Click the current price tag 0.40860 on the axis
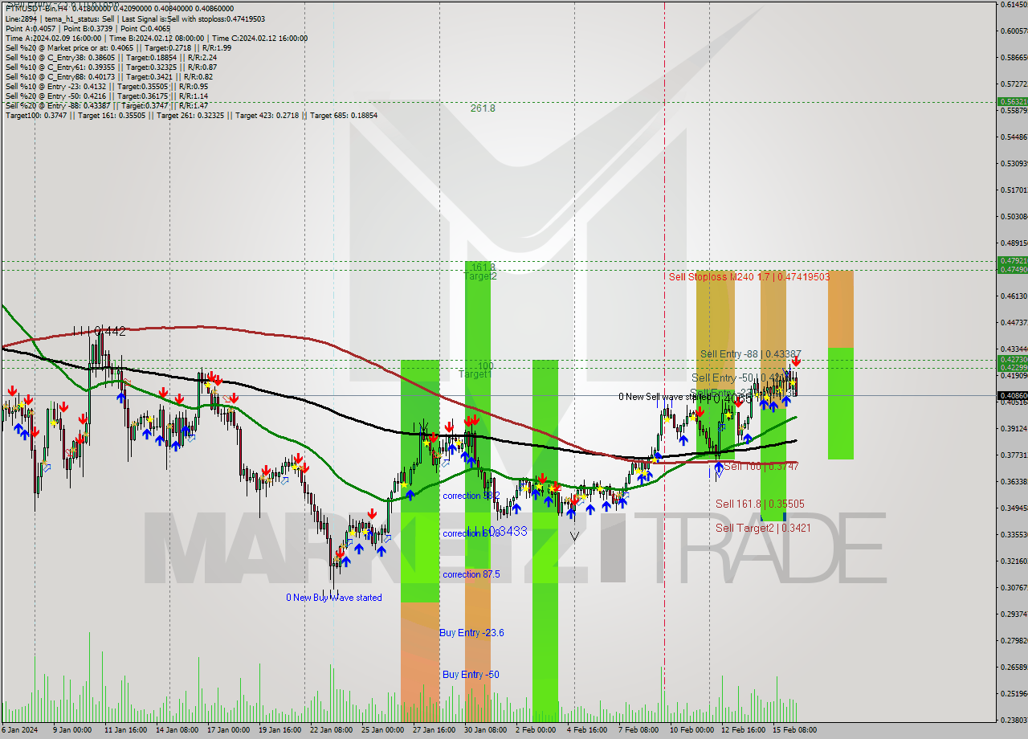This screenshot has height=739, width=1028. pos(1012,395)
